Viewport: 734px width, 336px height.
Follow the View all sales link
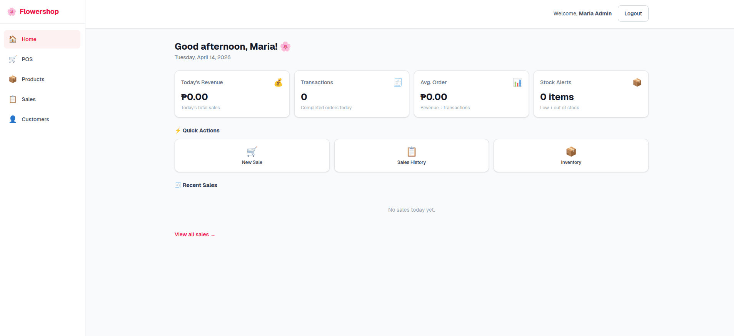tap(195, 234)
